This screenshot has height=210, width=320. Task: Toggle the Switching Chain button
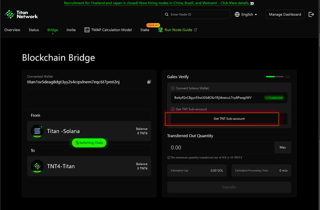point(89,143)
